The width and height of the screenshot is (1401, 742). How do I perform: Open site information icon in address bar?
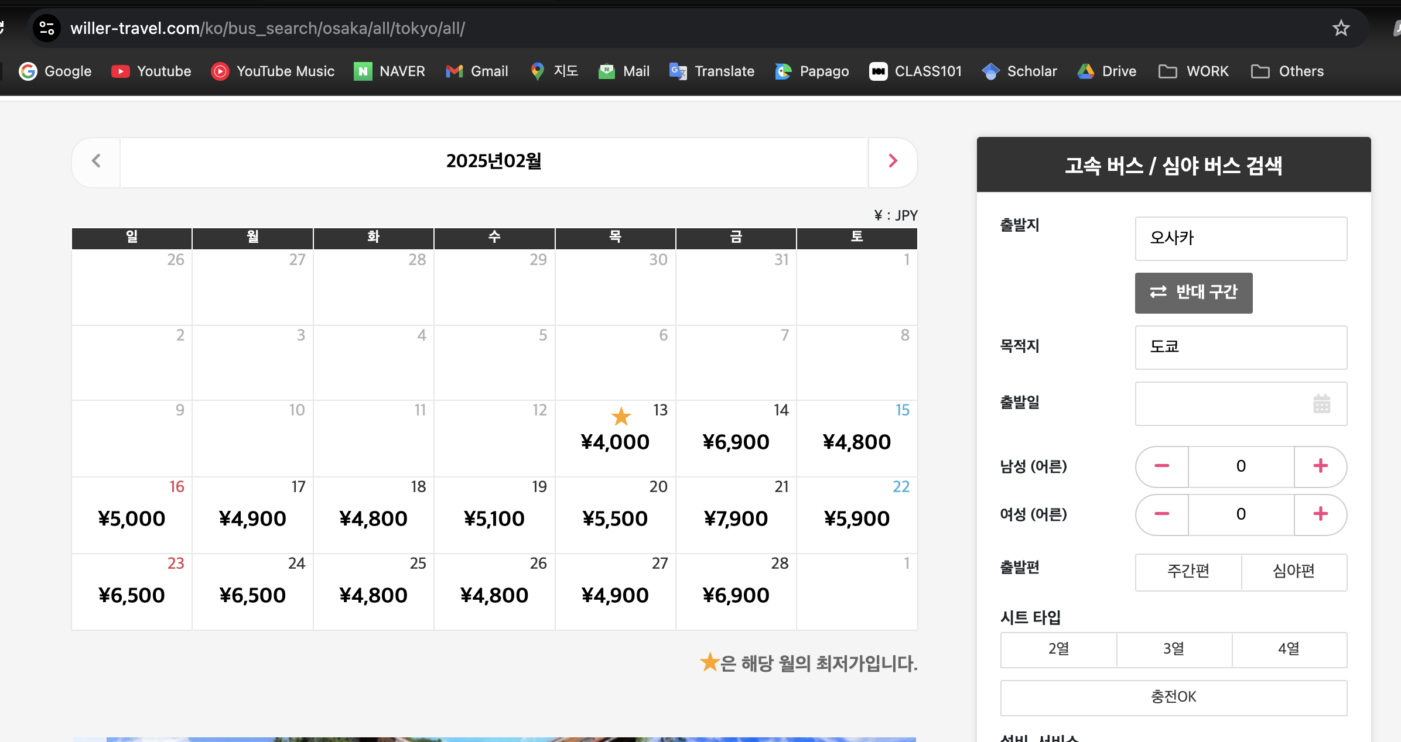pos(47,28)
